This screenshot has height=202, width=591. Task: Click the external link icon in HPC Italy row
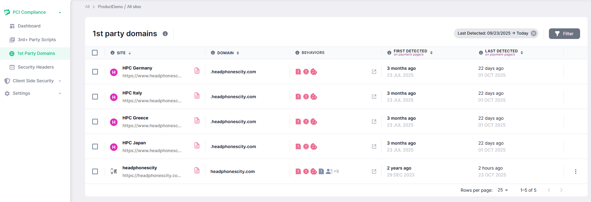374,97
